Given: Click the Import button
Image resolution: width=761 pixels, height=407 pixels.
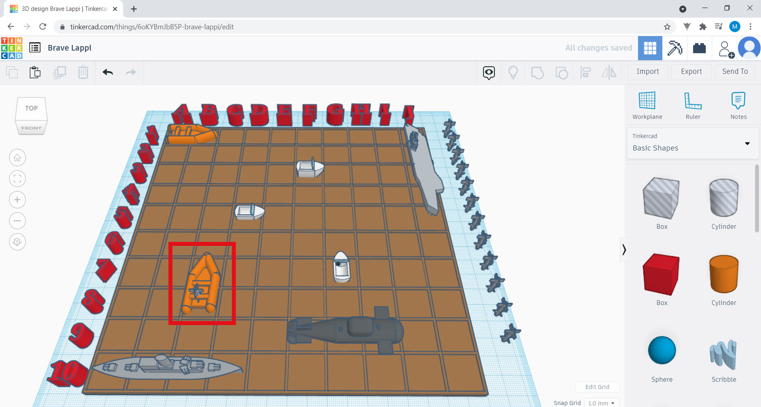Looking at the screenshot, I should click(x=648, y=72).
